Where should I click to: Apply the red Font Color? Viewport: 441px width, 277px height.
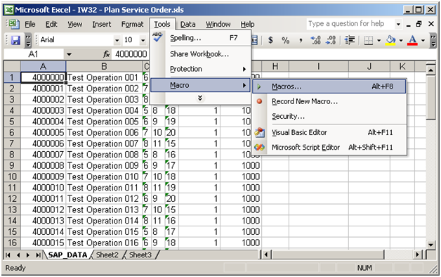(412, 40)
